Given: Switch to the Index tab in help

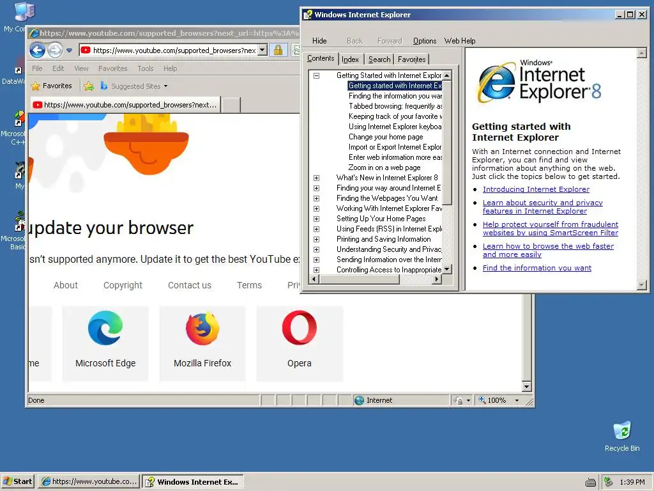Looking at the screenshot, I should tap(350, 59).
